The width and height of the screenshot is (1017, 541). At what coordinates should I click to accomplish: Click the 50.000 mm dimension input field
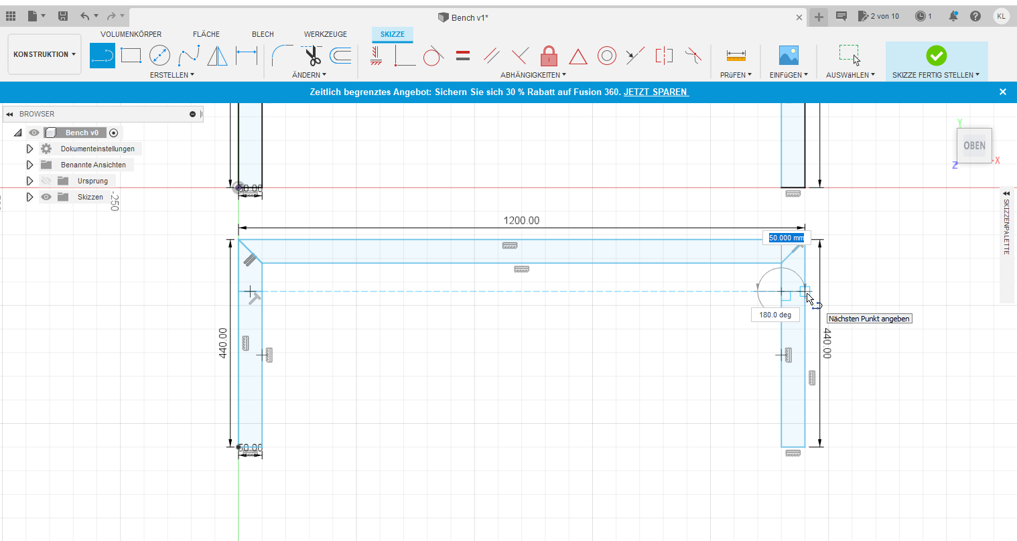(x=786, y=238)
